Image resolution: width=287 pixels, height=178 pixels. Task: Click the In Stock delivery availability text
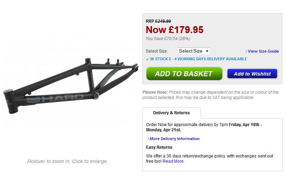[x=199, y=59]
